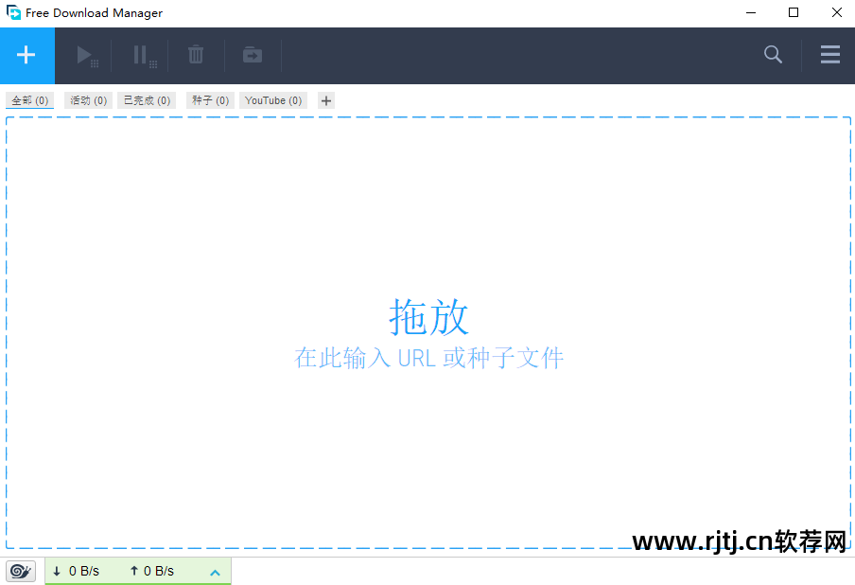855x585 pixels.
Task: Pause all downloads icon
Action: (x=145, y=56)
